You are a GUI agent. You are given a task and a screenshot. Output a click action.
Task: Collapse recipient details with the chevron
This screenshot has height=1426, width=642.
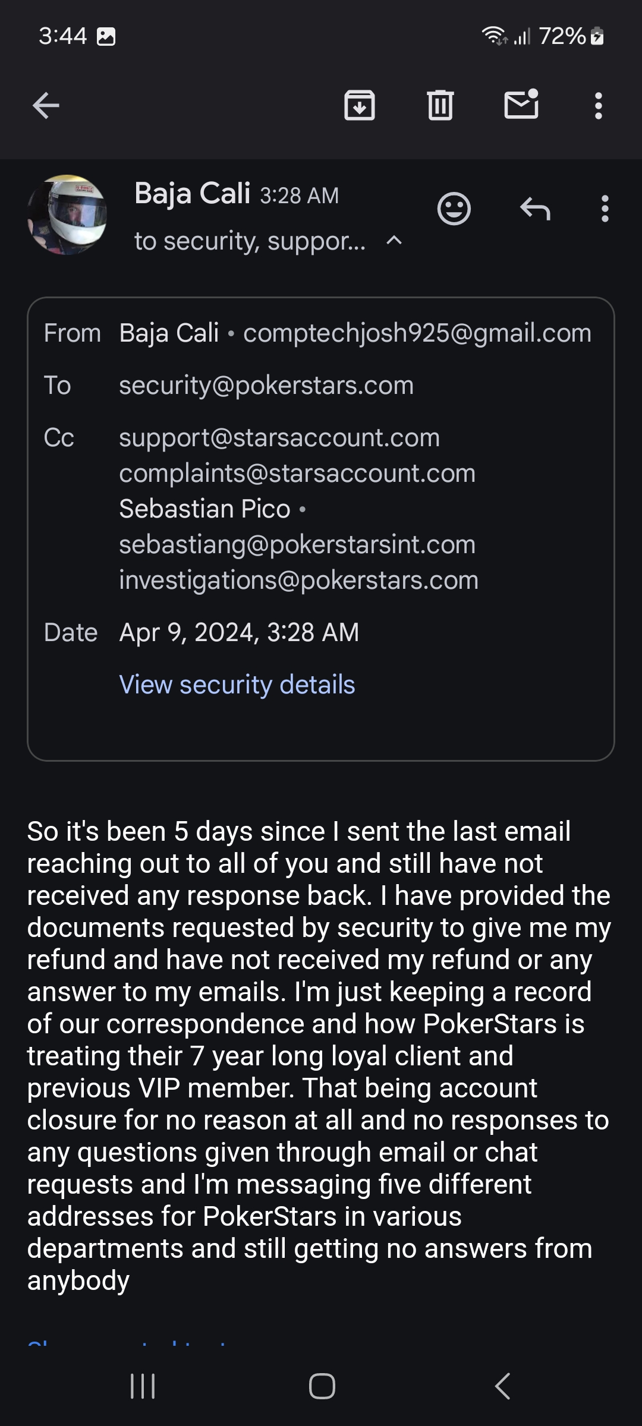[x=394, y=241]
